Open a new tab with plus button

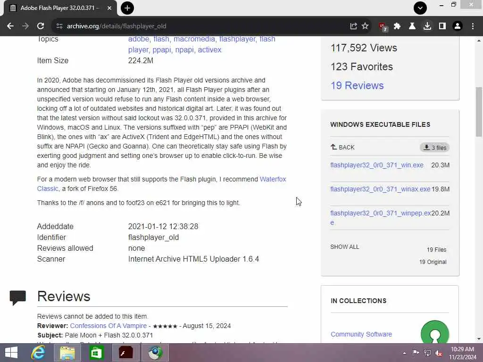(127, 8)
